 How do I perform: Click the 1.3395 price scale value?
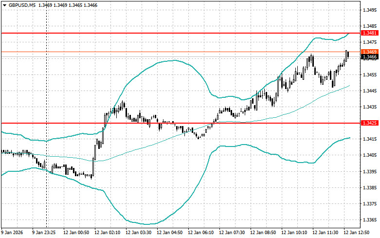click(x=370, y=172)
